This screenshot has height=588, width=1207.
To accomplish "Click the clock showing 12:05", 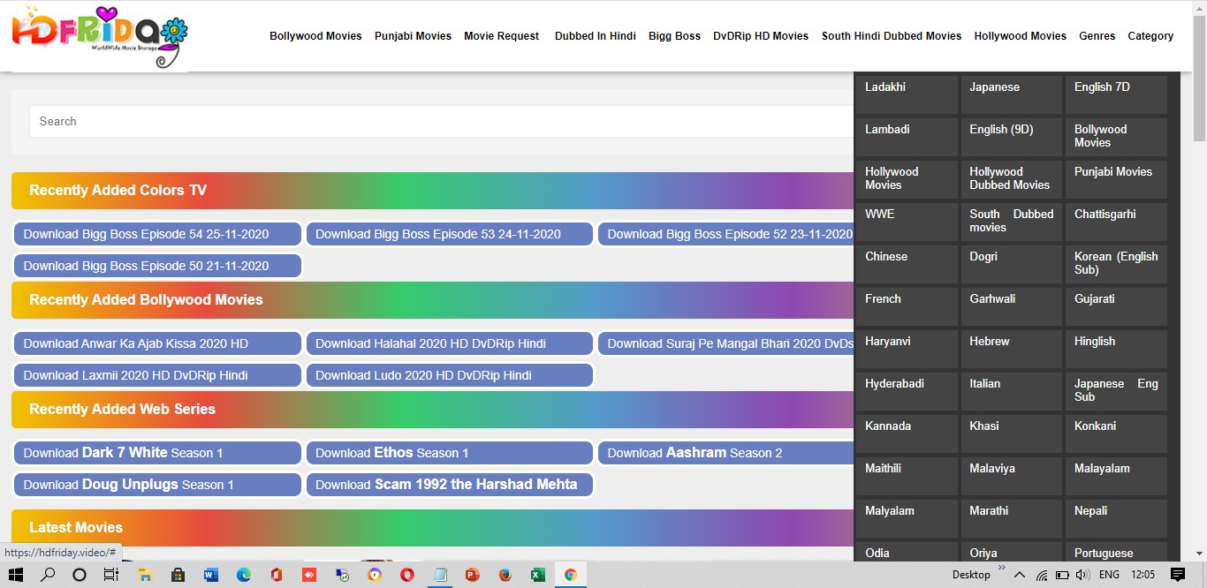I will pos(1142,575).
